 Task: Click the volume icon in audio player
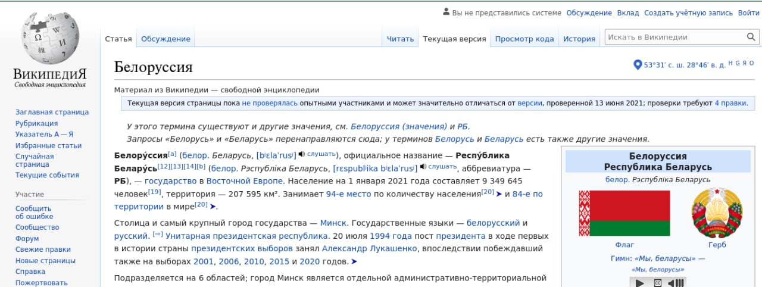675,283
